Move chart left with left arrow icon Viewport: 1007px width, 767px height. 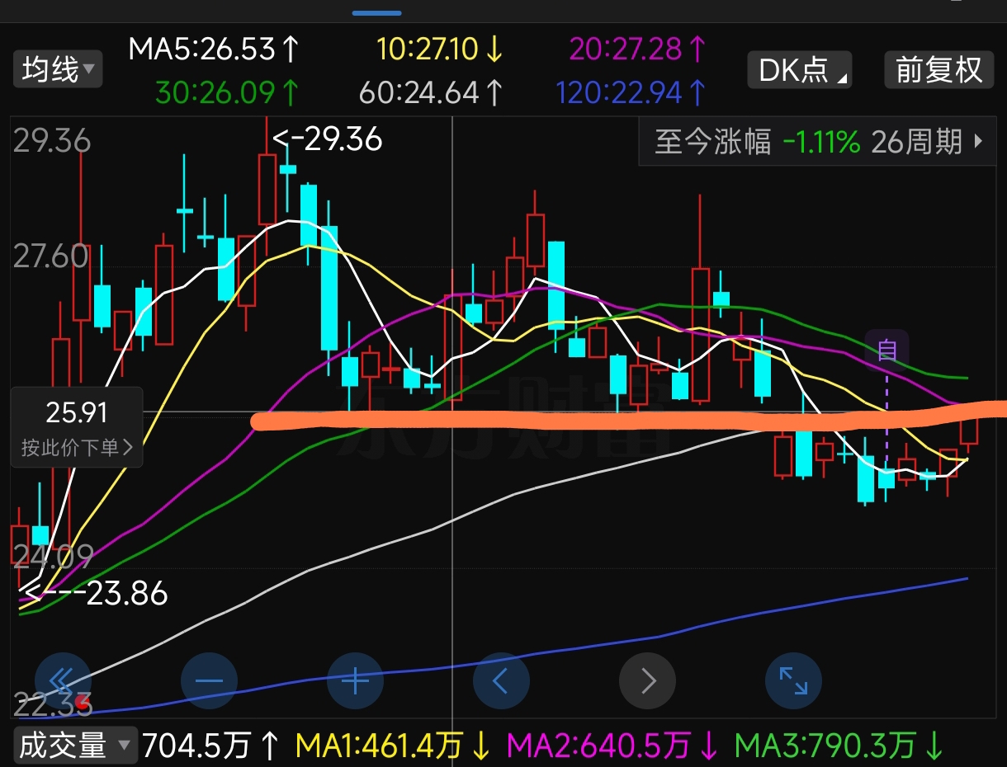click(501, 681)
